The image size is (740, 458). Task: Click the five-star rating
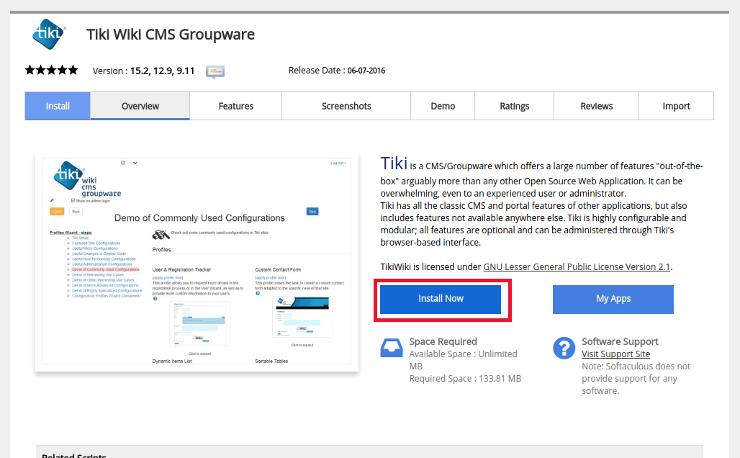[51, 71]
